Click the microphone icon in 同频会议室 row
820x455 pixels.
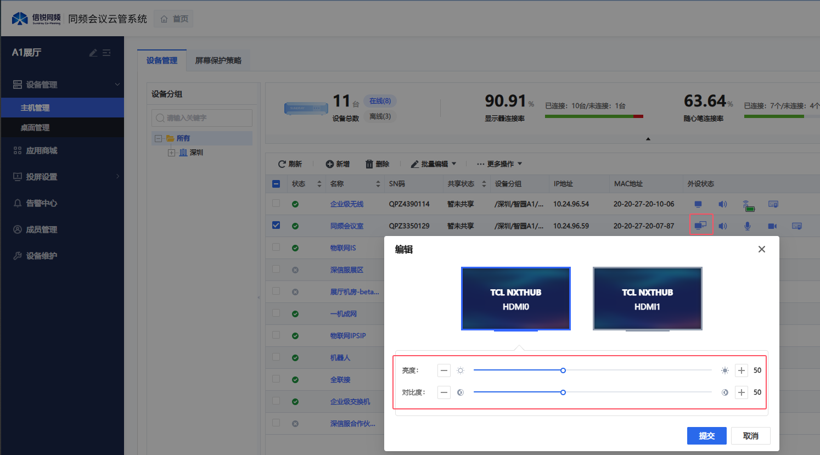point(747,226)
